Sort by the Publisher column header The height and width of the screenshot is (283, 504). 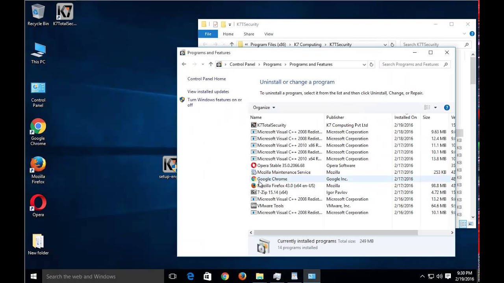(359, 117)
